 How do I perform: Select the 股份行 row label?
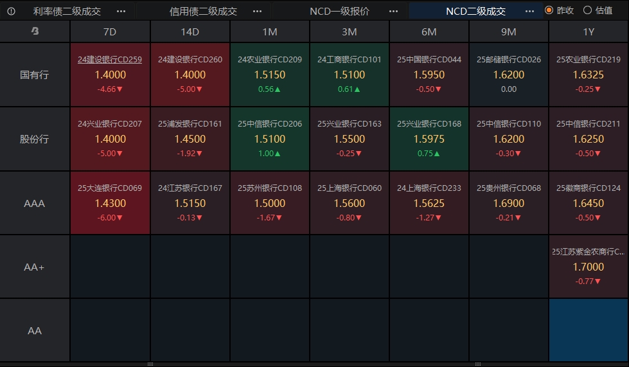pos(35,139)
